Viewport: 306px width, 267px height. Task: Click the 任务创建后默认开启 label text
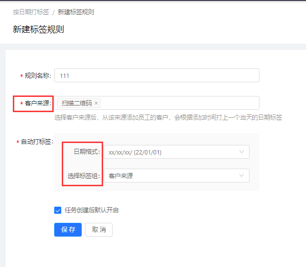point(92,210)
